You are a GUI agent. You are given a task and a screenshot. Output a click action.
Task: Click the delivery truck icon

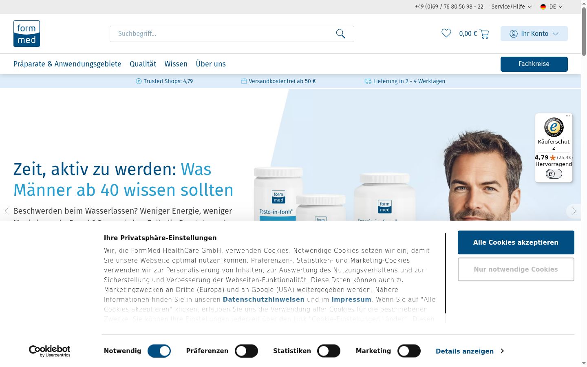tap(368, 81)
